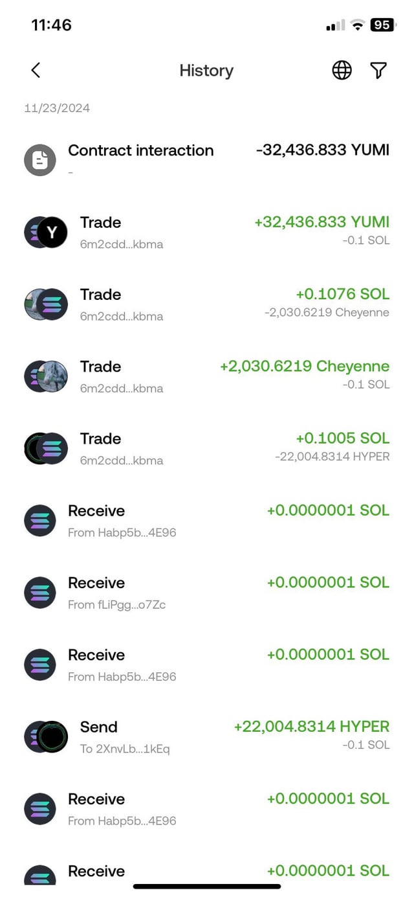Tap the home indicator bar at bottom
414x897 pixels.
[x=207, y=886]
